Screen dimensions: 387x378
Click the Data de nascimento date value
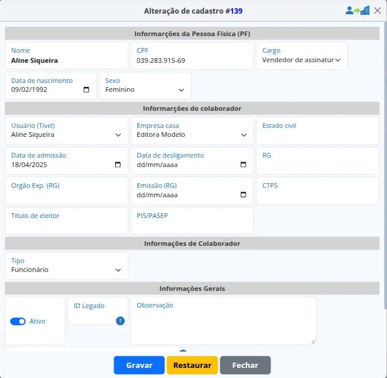click(29, 89)
